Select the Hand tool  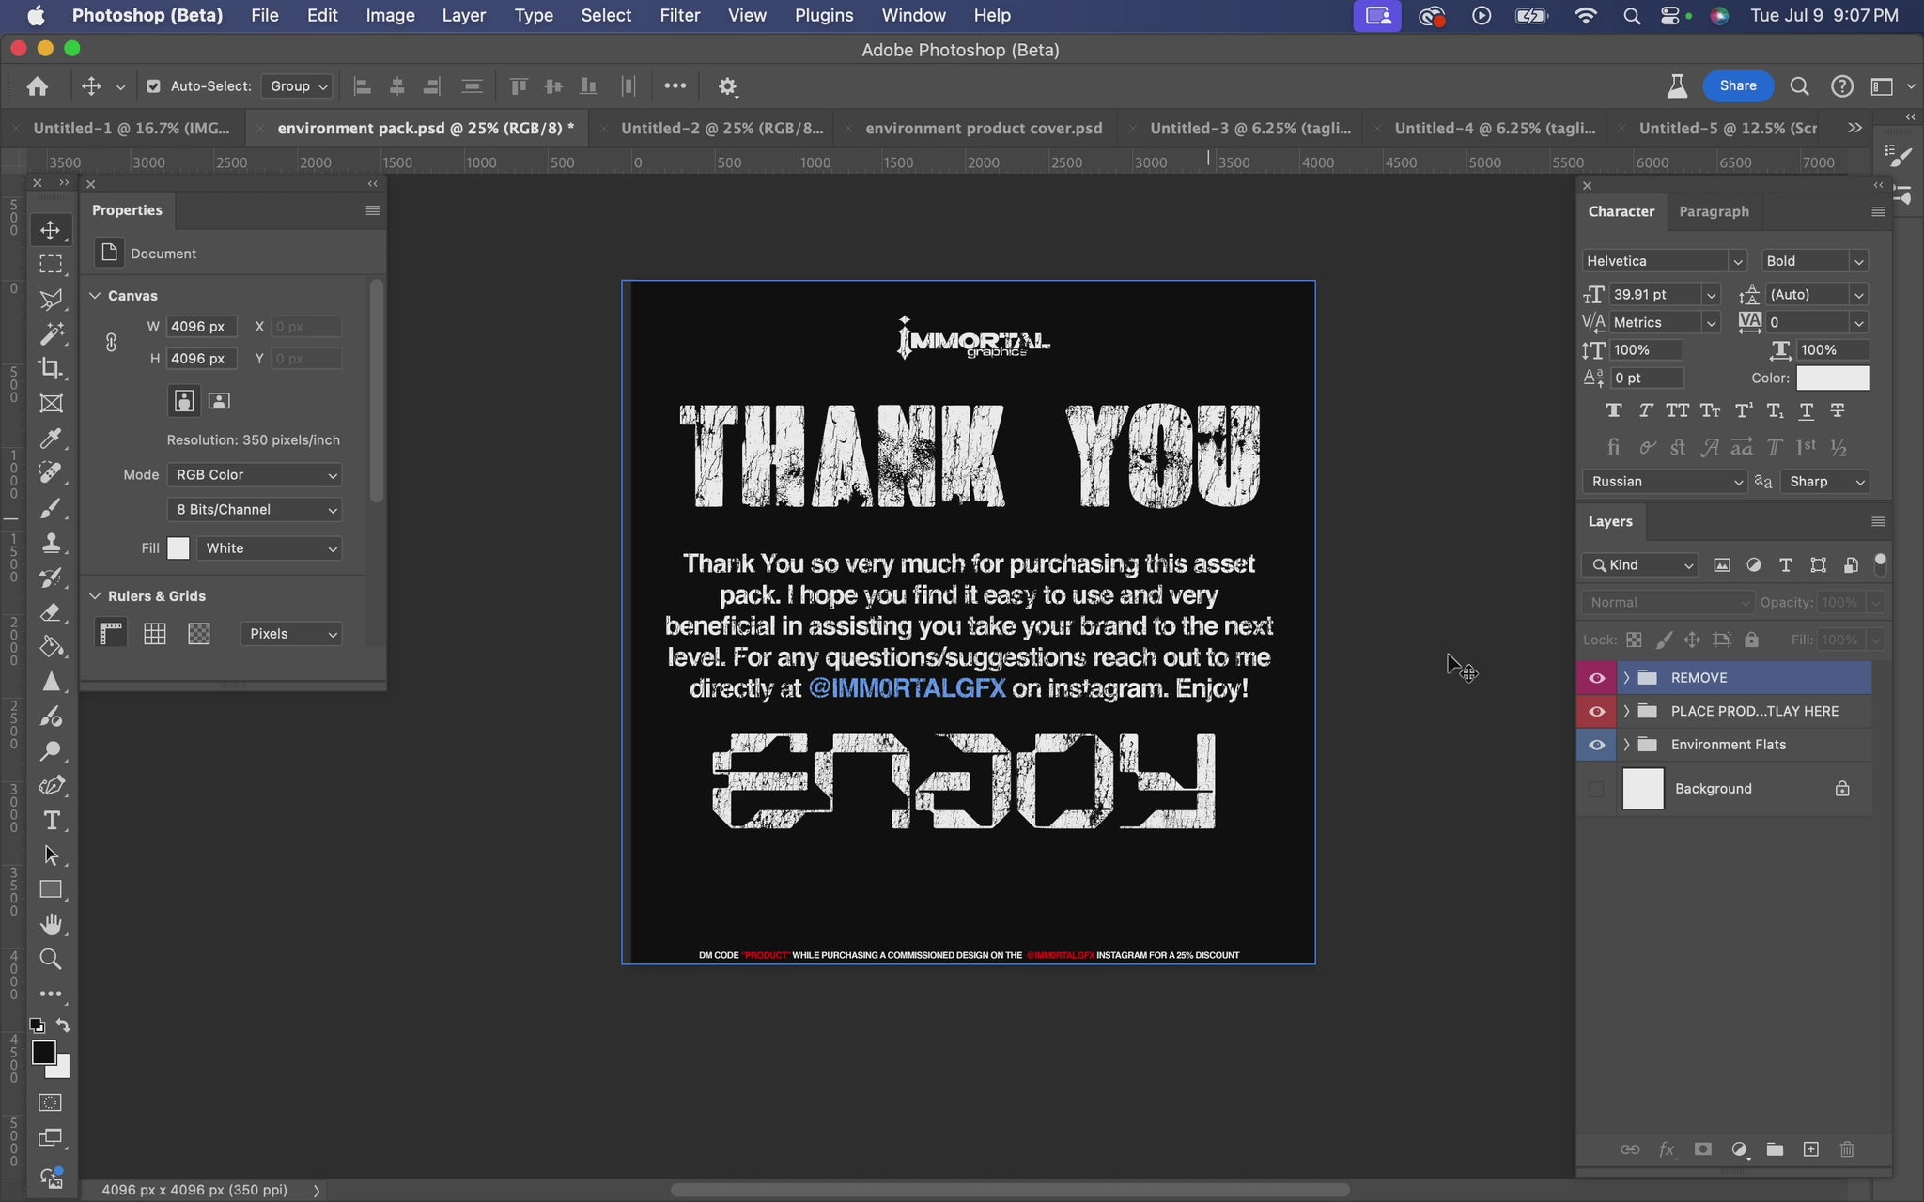[51, 925]
